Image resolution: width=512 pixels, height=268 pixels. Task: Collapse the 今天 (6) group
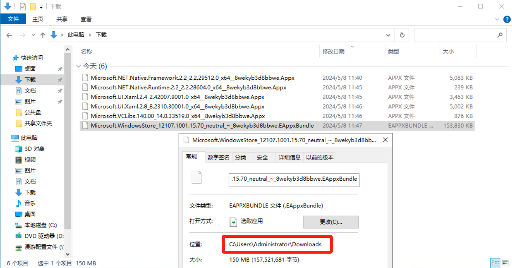(78, 66)
